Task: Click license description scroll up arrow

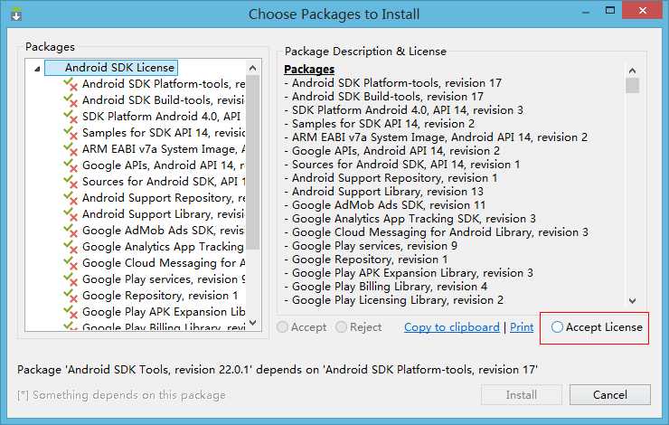Action: [632, 71]
